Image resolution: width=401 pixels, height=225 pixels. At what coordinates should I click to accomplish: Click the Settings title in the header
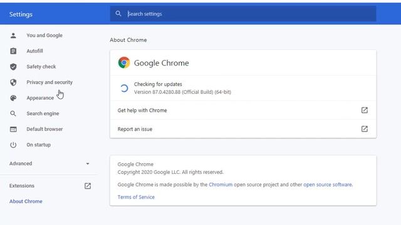(x=21, y=14)
